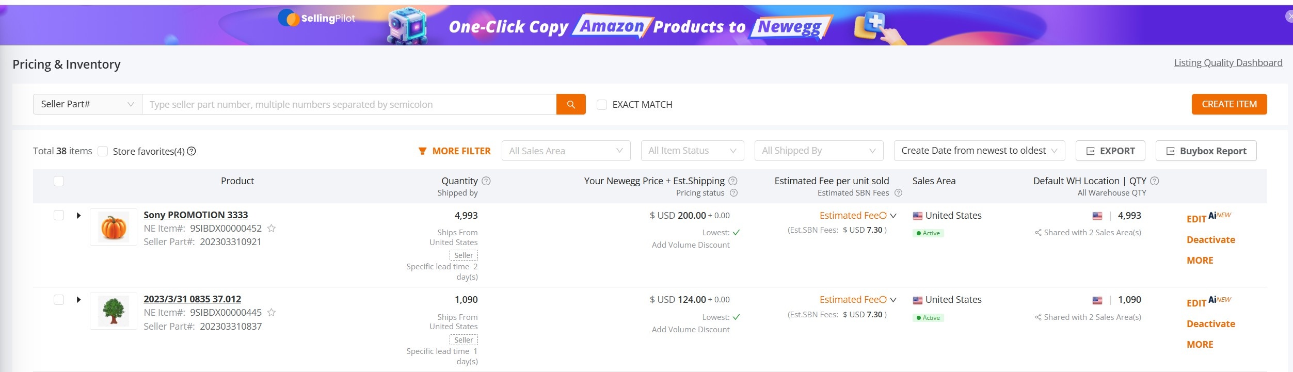Viewport: 1293px width, 372px height.
Task: Click Pricing status info icon
Action: (733, 193)
